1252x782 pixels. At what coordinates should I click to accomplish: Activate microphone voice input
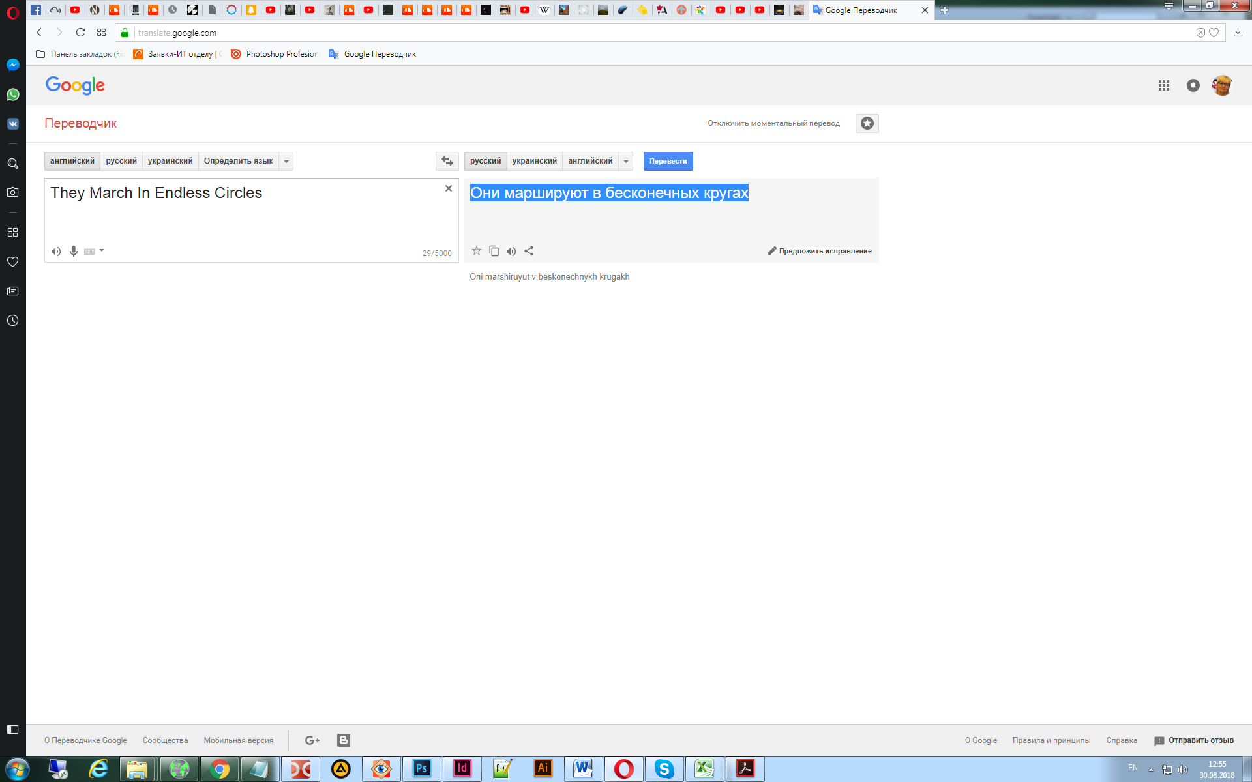(74, 252)
